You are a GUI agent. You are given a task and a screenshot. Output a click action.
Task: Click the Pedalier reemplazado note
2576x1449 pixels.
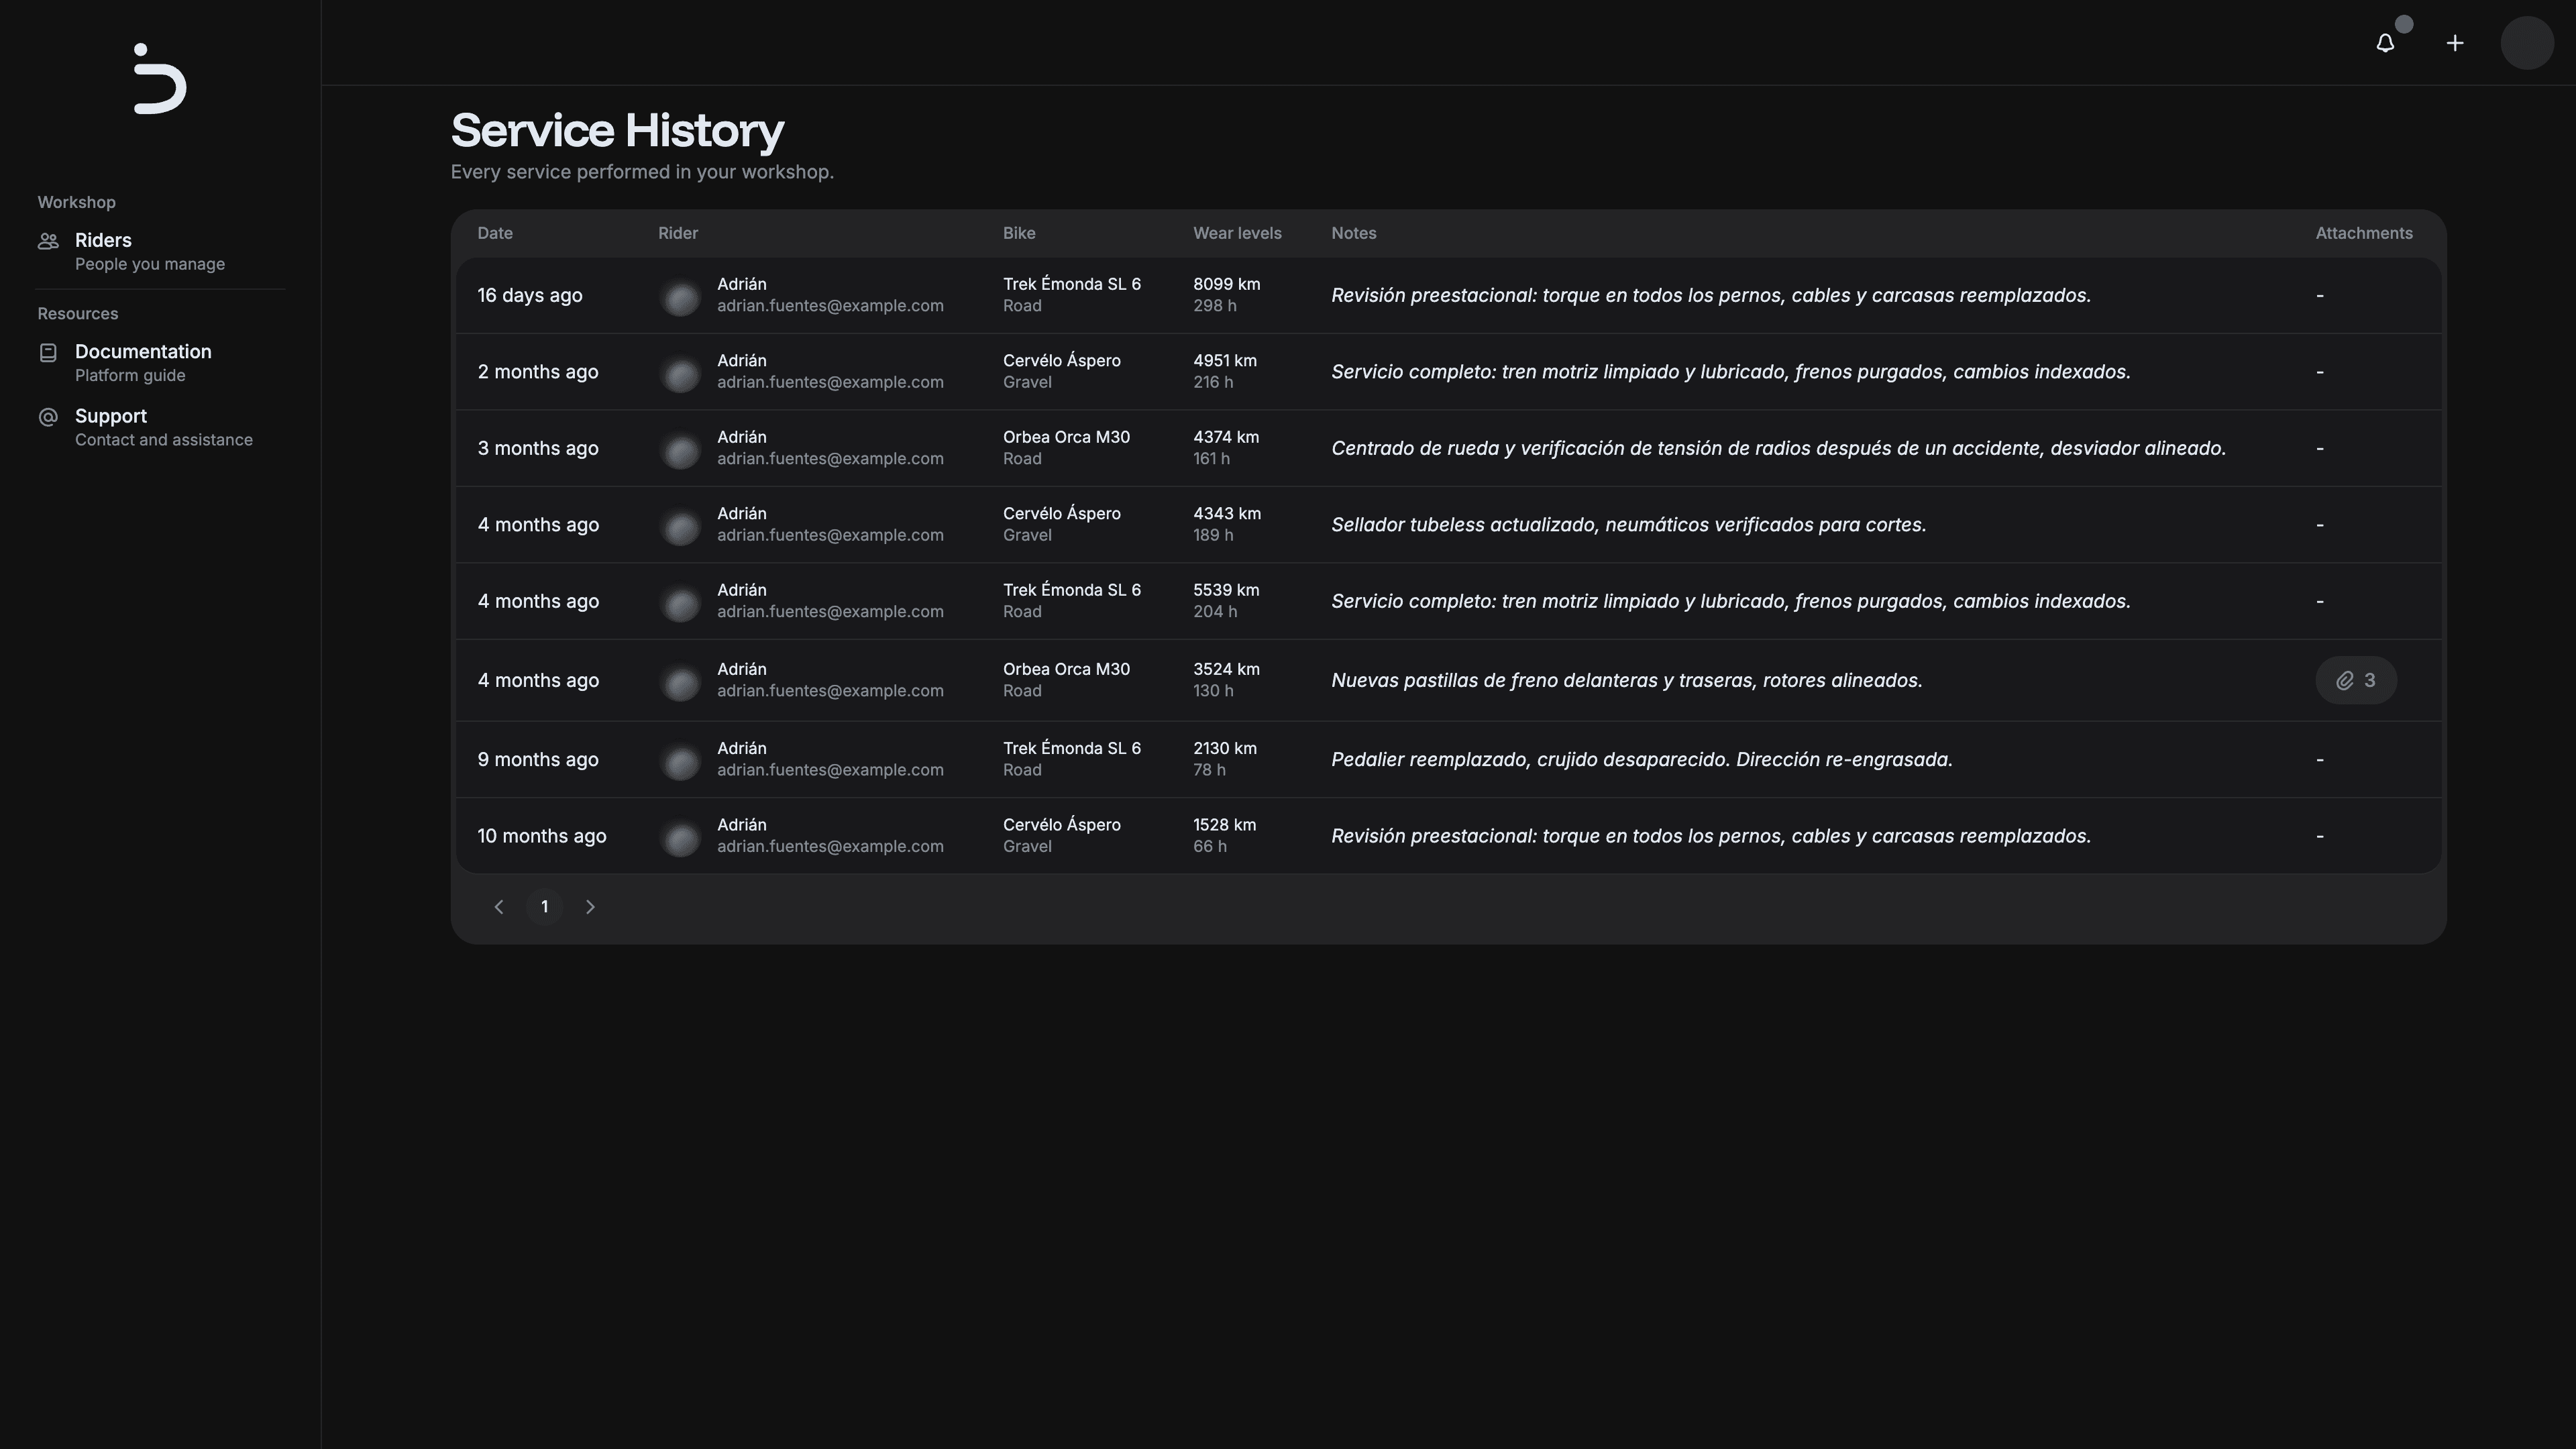point(1641,759)
